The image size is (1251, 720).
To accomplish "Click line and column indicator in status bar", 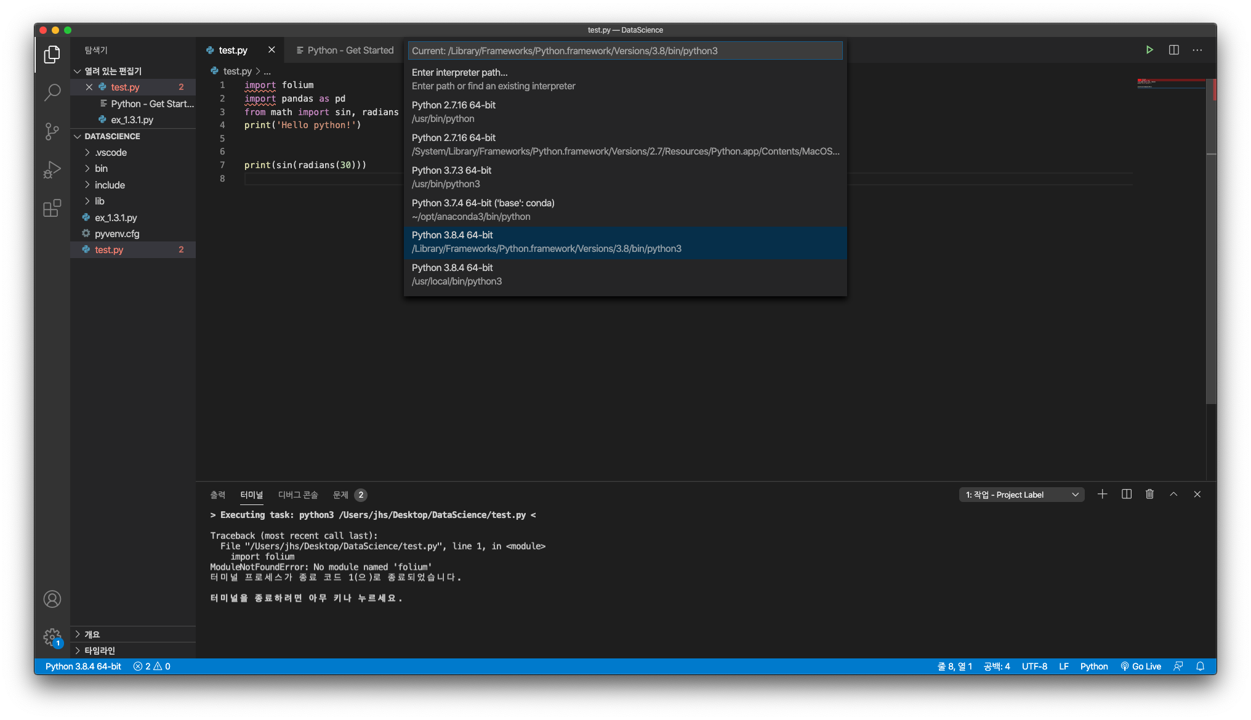I will [x=954, y=666].
